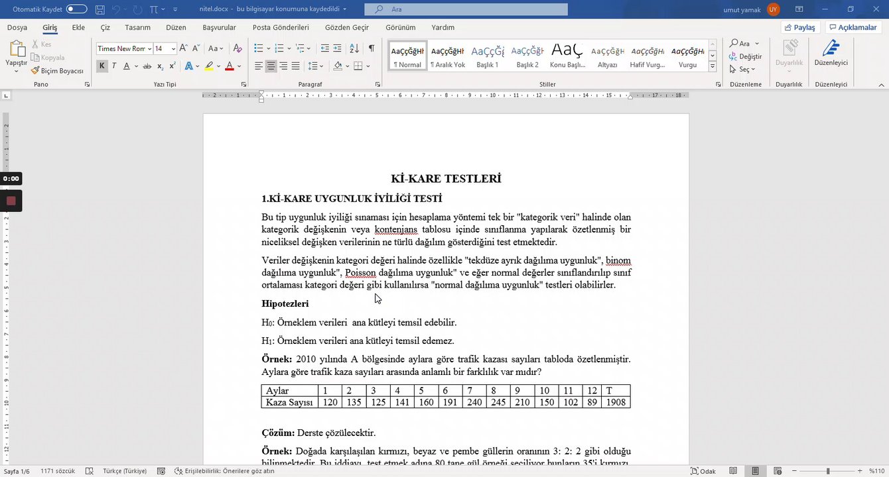Switch to the Görünüm tab
Screen dimensions: 889x477
pos(401,28)
